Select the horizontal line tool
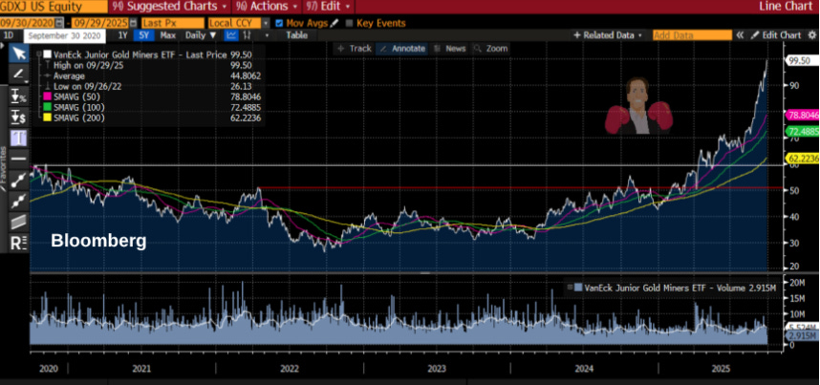Screen dimensions: 820x385 (19, 159)
